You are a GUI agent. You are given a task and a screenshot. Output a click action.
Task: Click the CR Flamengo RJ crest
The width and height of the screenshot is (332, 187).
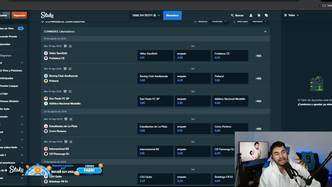[x=46, y=154]
